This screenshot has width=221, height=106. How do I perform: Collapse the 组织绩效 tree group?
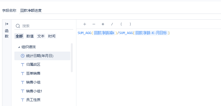point(19,47)
